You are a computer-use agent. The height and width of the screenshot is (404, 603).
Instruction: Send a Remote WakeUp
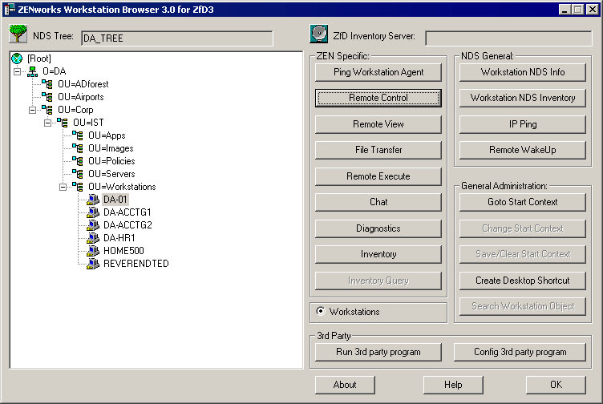(523, 150)
